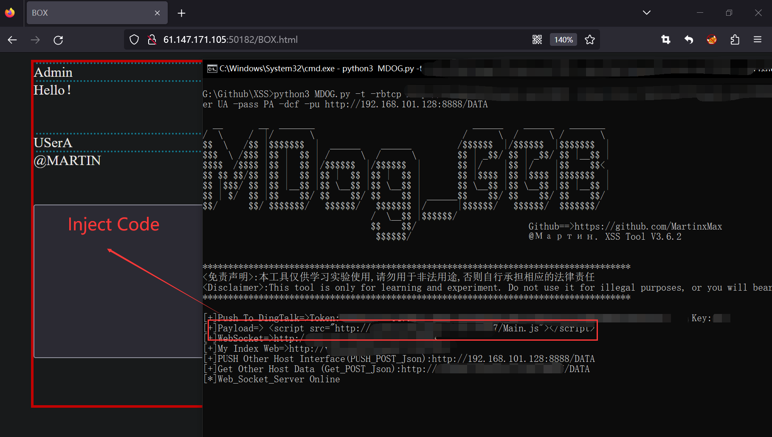Click the English Disclaimer line
This screenshot has width=772, height=437.
[x=487, y=288]
